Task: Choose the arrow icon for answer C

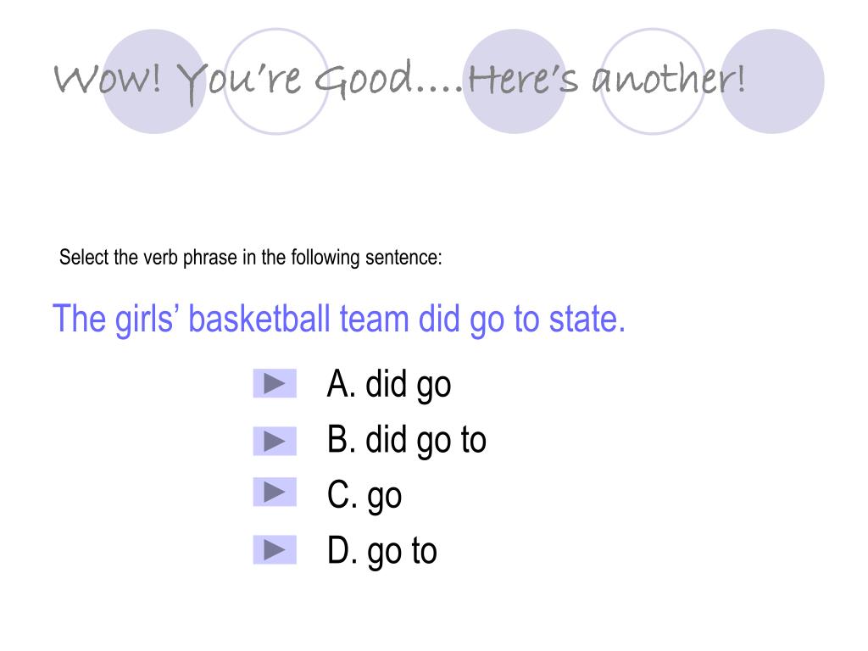Action: [x=275, y=492]
